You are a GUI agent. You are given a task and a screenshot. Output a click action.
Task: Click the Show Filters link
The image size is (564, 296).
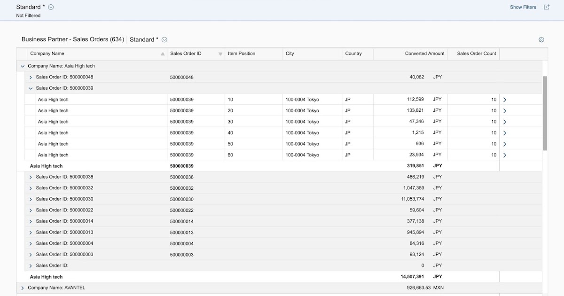pos(524,7)
